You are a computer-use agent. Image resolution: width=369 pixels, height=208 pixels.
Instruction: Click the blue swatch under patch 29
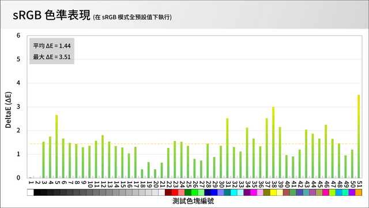tap(214, 192)
